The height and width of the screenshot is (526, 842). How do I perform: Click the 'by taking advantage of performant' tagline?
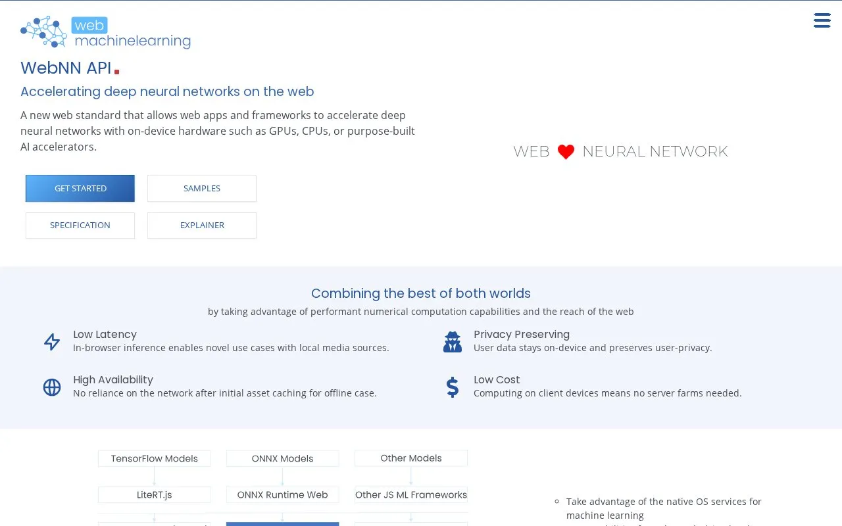421,312
